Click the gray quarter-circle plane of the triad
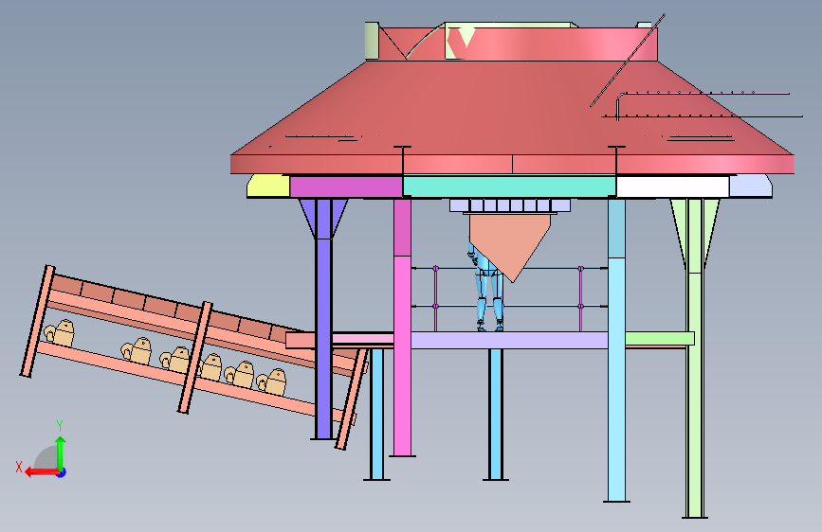Image resolution: width=822 pixels, height=532 pixels. (46, 457)
